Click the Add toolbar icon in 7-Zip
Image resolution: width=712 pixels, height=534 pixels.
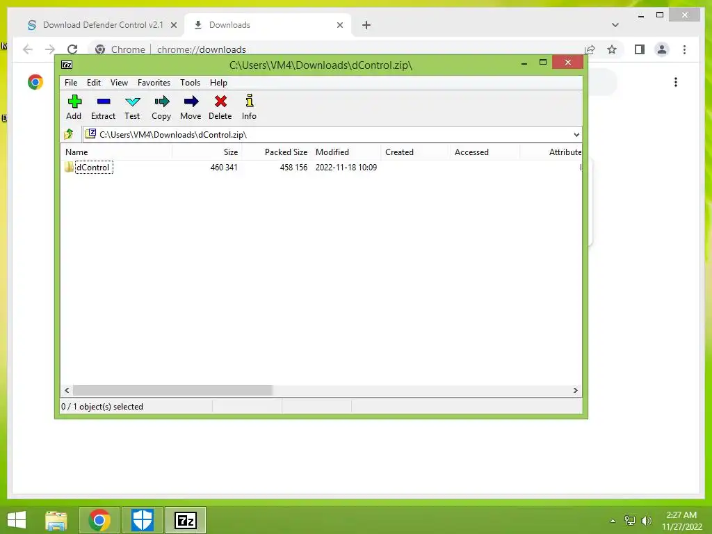[74, 107]
